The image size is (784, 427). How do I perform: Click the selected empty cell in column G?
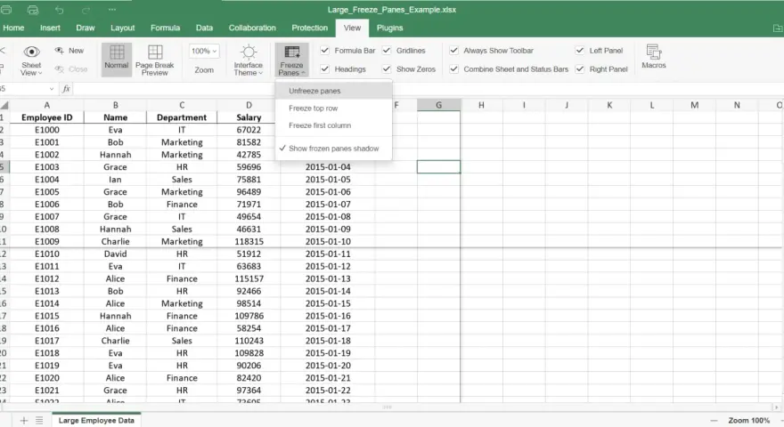coord(438,167)
